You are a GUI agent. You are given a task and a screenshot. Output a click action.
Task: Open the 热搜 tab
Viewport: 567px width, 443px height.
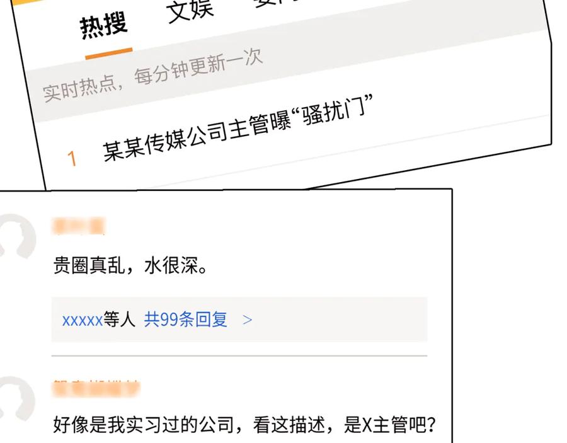pyautogui.click(x=103, y=25)
